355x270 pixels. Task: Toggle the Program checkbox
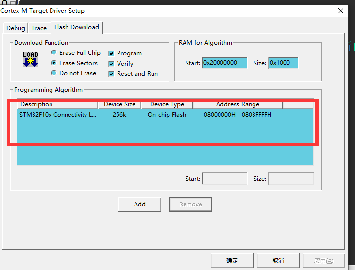point(111,53)
